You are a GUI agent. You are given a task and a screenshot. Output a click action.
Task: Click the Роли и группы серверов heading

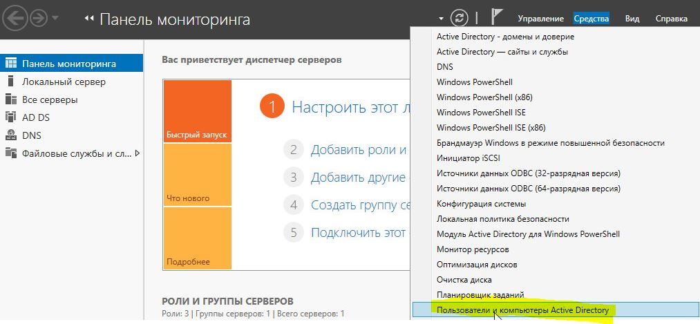[227, 301]
